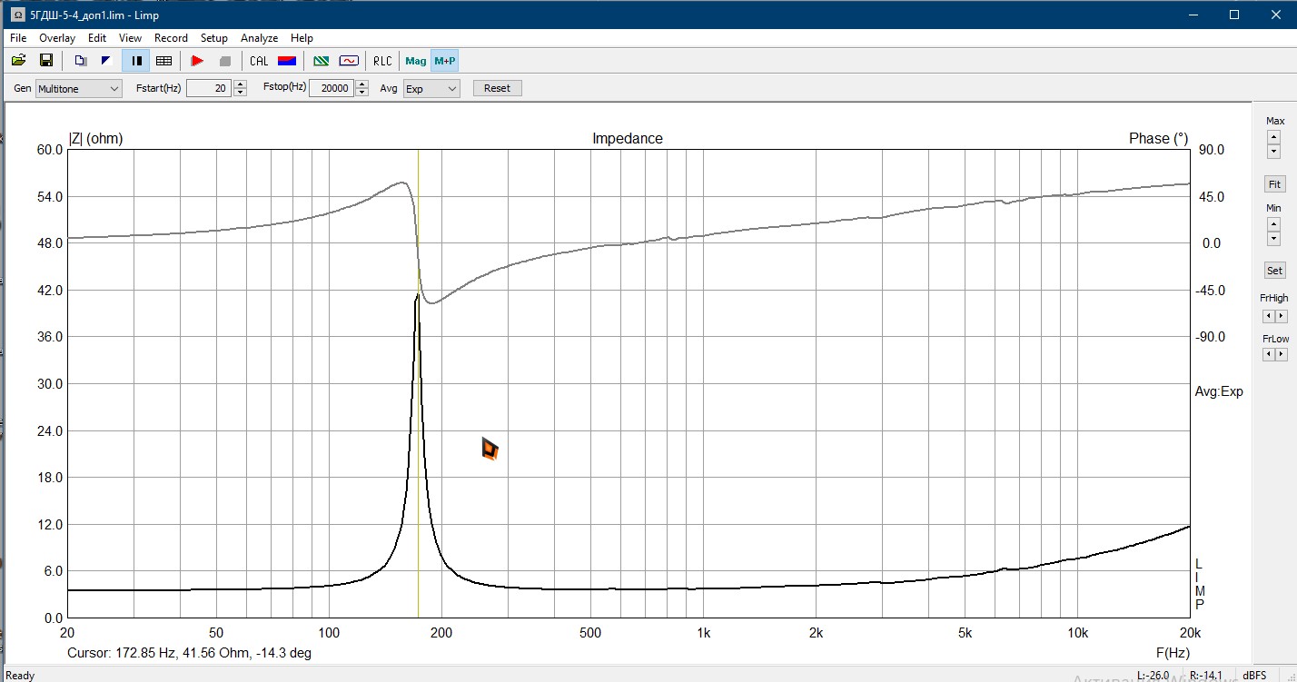The width and height of the screenshot is (1297, 682).
Task: Open the View menu
Action: point(130,38)
